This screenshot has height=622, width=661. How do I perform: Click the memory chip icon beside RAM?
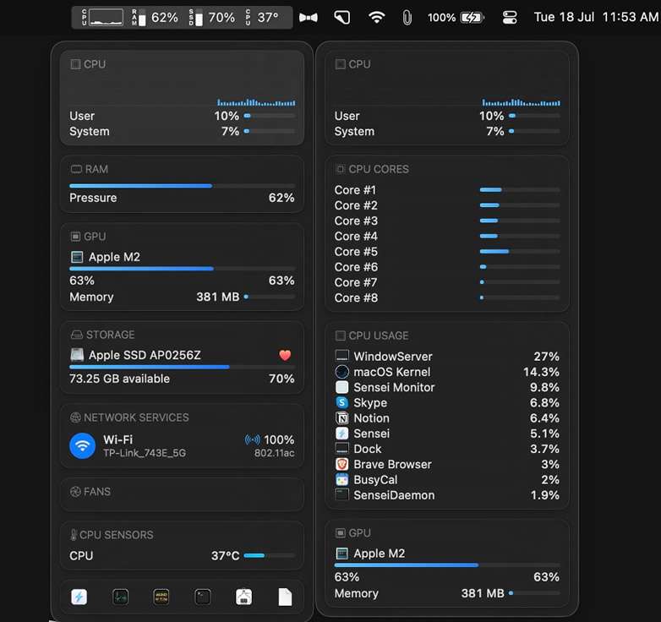pyautogui.click(x=76, y=169)
